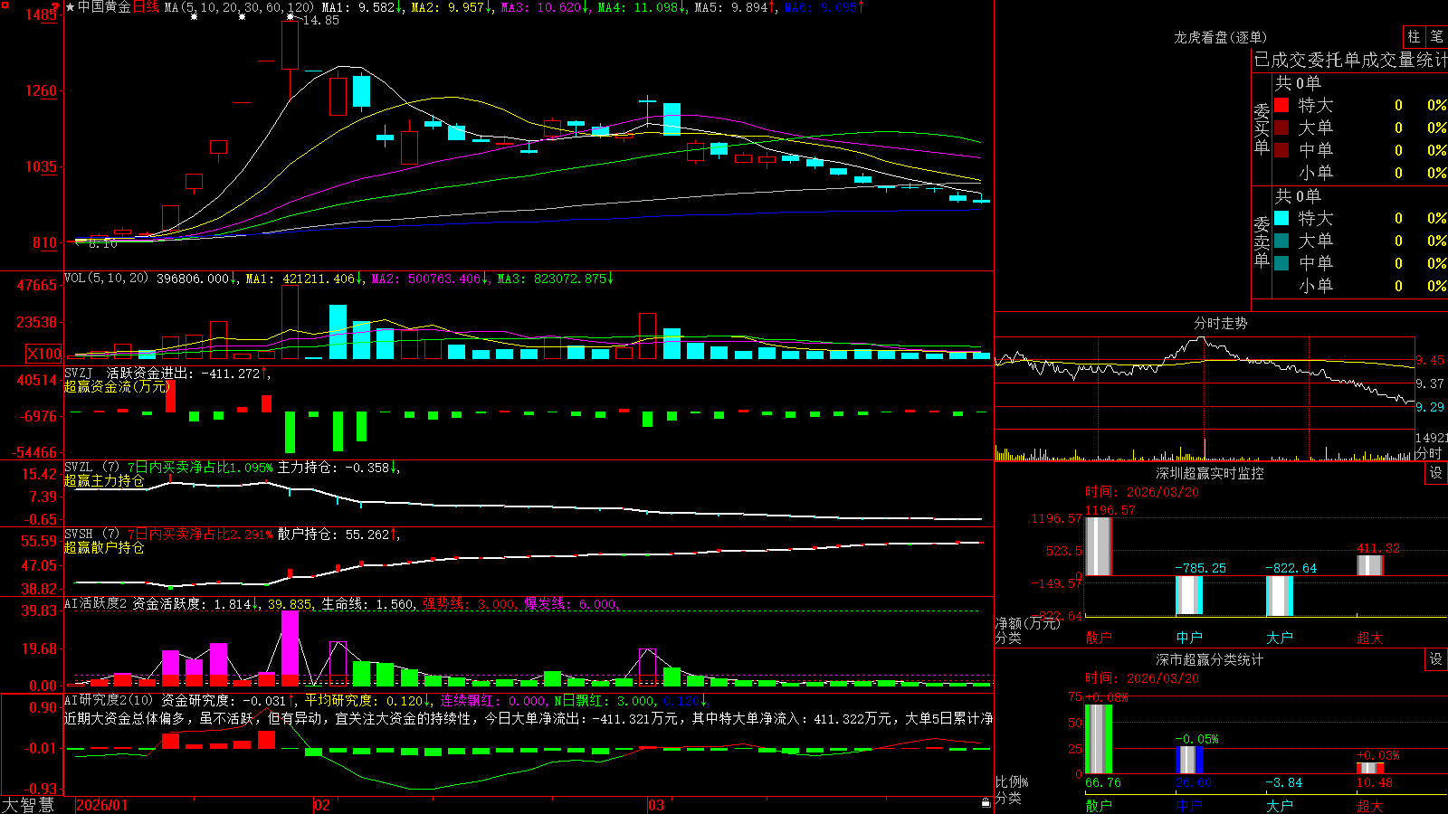
Task: Switch 龙虎看盘 to 笔 (tick) view
Action: pos(1437,36)
